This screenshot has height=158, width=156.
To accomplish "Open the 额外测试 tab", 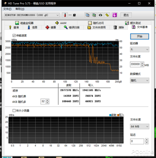I will coord(133,23).
